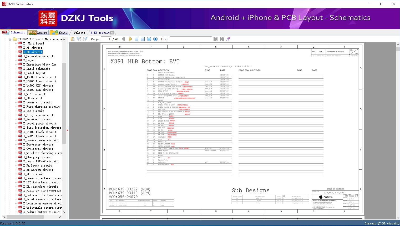Click tree horizontal scroll right arrow
This screenshot has width=400, height=226.
(x=60, y=217)
